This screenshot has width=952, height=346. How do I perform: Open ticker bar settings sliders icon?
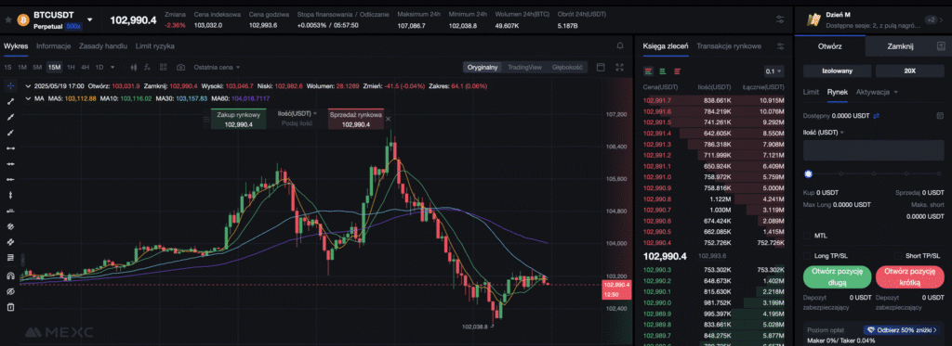tap(780, 19)
